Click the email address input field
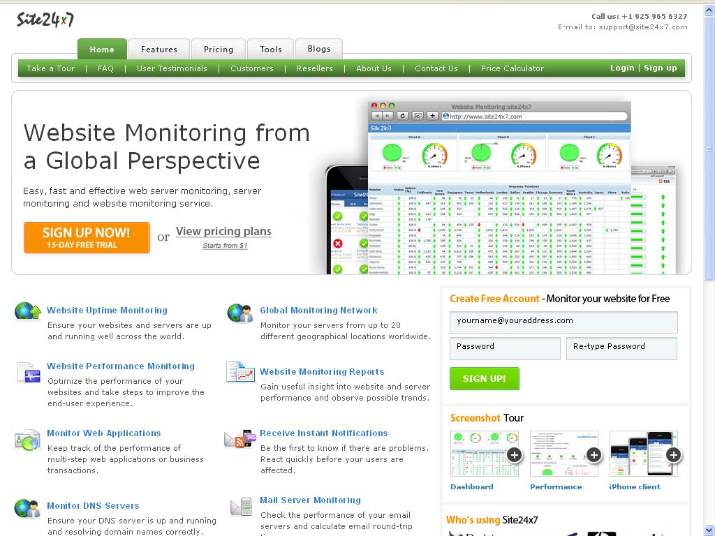Viewport: 715px width, 536px height. point(563,322)
